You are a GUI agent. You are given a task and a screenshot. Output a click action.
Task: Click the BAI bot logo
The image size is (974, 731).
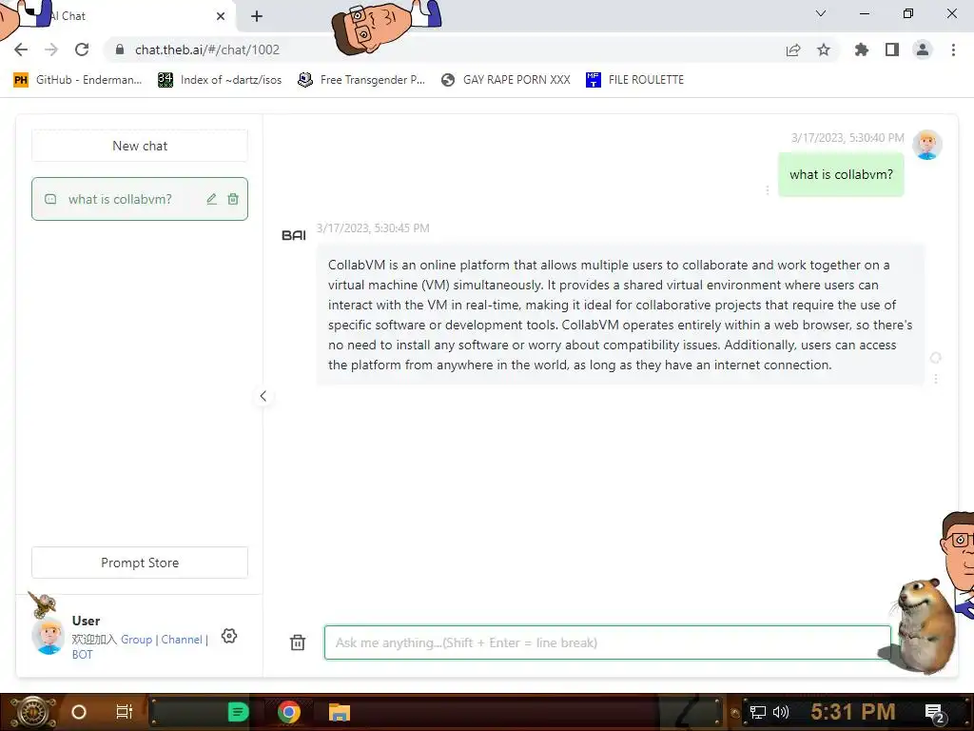pos(294,235)
